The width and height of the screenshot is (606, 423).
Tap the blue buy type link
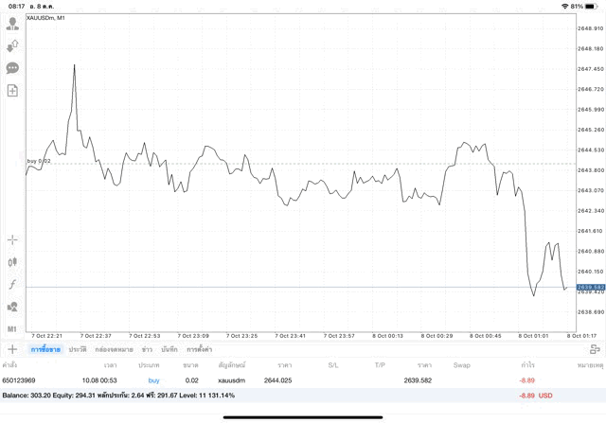(x=153, y=380)
